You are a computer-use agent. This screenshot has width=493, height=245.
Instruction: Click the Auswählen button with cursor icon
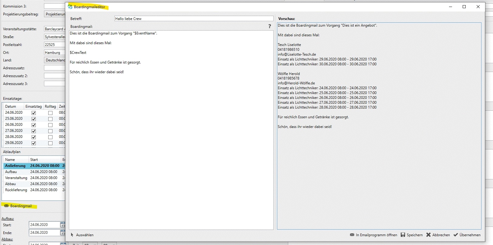(82, 235)
